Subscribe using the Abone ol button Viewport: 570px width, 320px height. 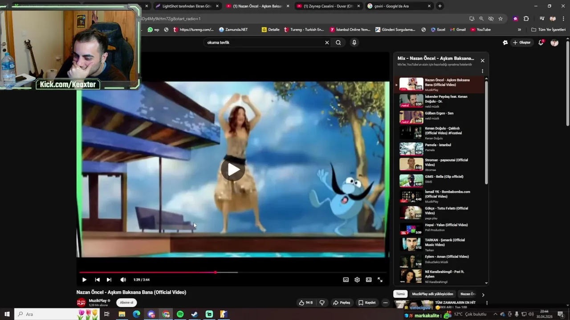(x=126, y=303)
